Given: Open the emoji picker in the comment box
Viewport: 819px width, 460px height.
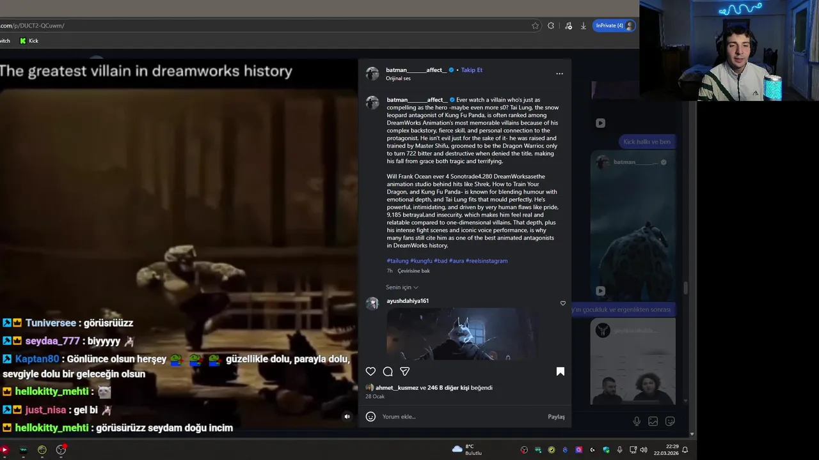Looking at the screenshot, I should tap(370, 417).
